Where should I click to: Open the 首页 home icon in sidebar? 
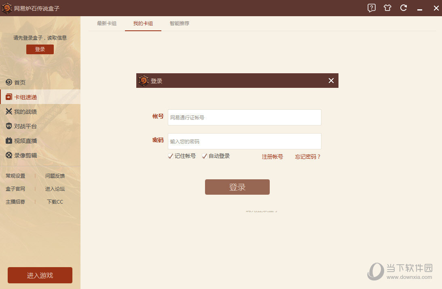(8, 82)
